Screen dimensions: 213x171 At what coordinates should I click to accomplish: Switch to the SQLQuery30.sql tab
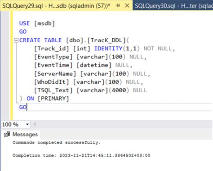pos(173,6)
